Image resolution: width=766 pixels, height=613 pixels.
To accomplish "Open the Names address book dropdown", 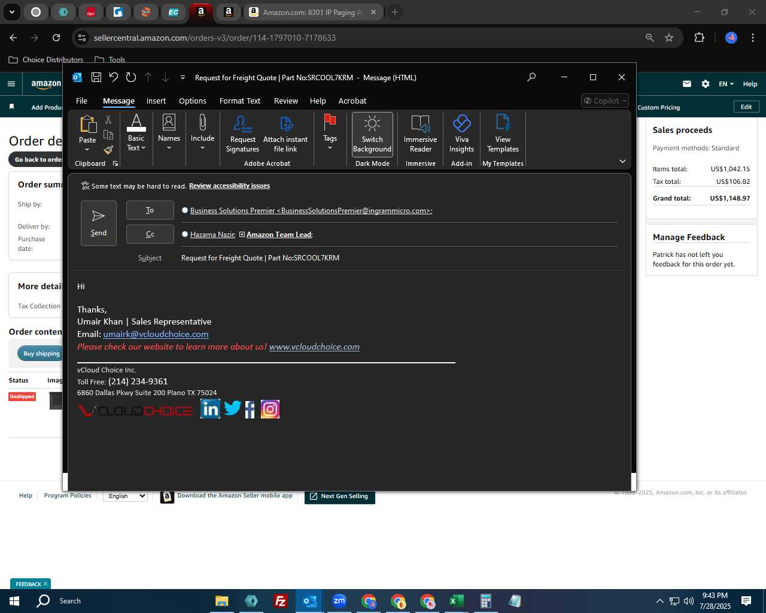I will pyautogui.click(x=169, y=133).
